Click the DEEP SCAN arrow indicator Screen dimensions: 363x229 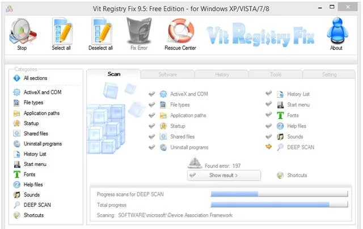coord(268,147)
